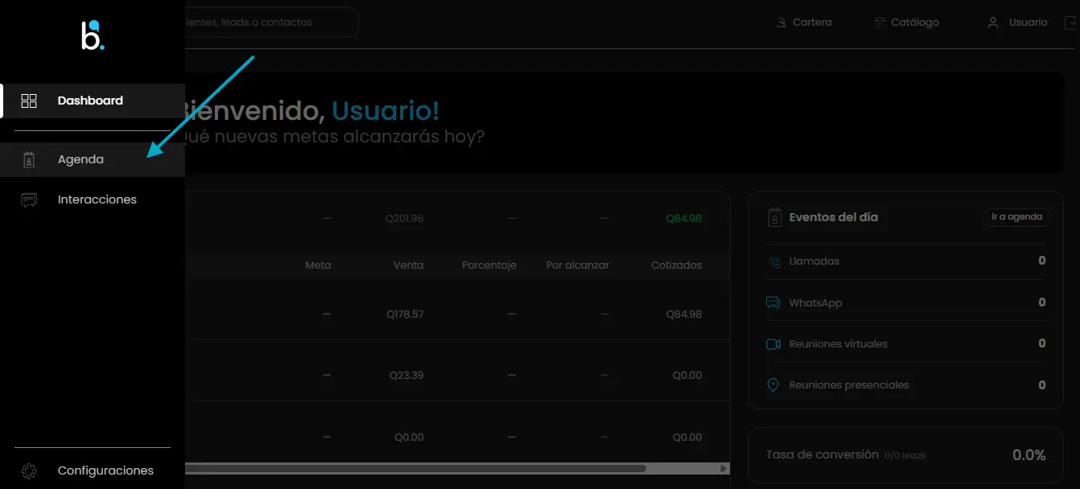Click the "Q23.39" sales value
The image size is (1080, 489).
pyautogui.click(x=406, y=376)
